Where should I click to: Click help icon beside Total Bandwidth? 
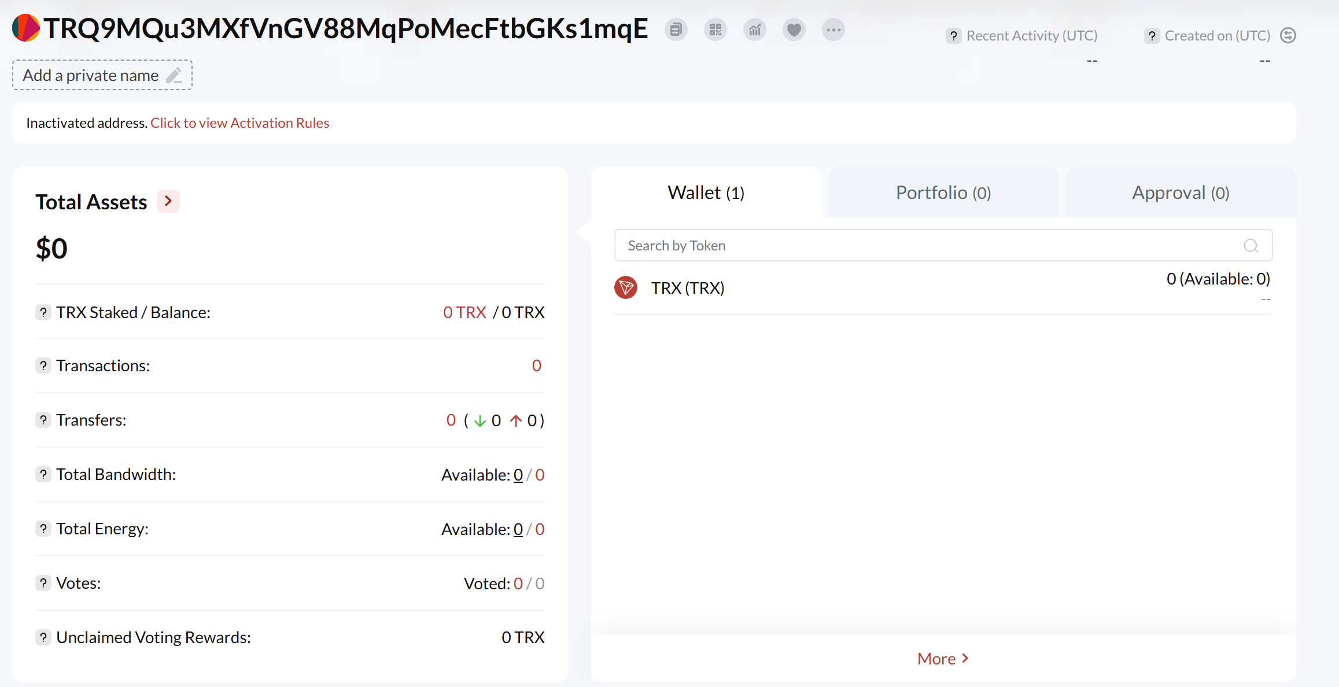click(43, 474)
